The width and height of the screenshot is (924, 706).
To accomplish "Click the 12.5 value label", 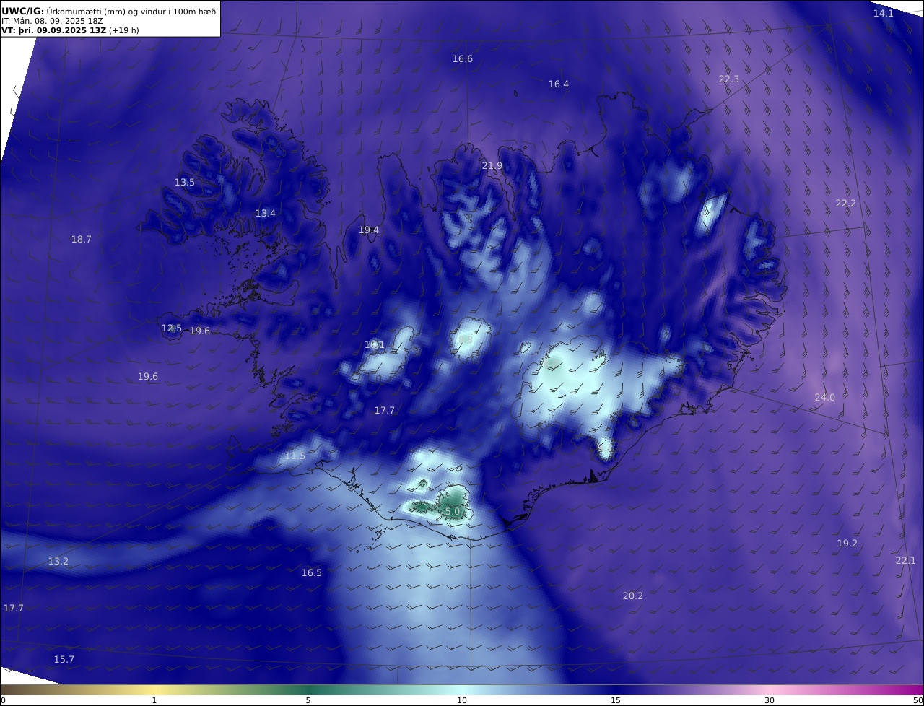I will point(172,328).
